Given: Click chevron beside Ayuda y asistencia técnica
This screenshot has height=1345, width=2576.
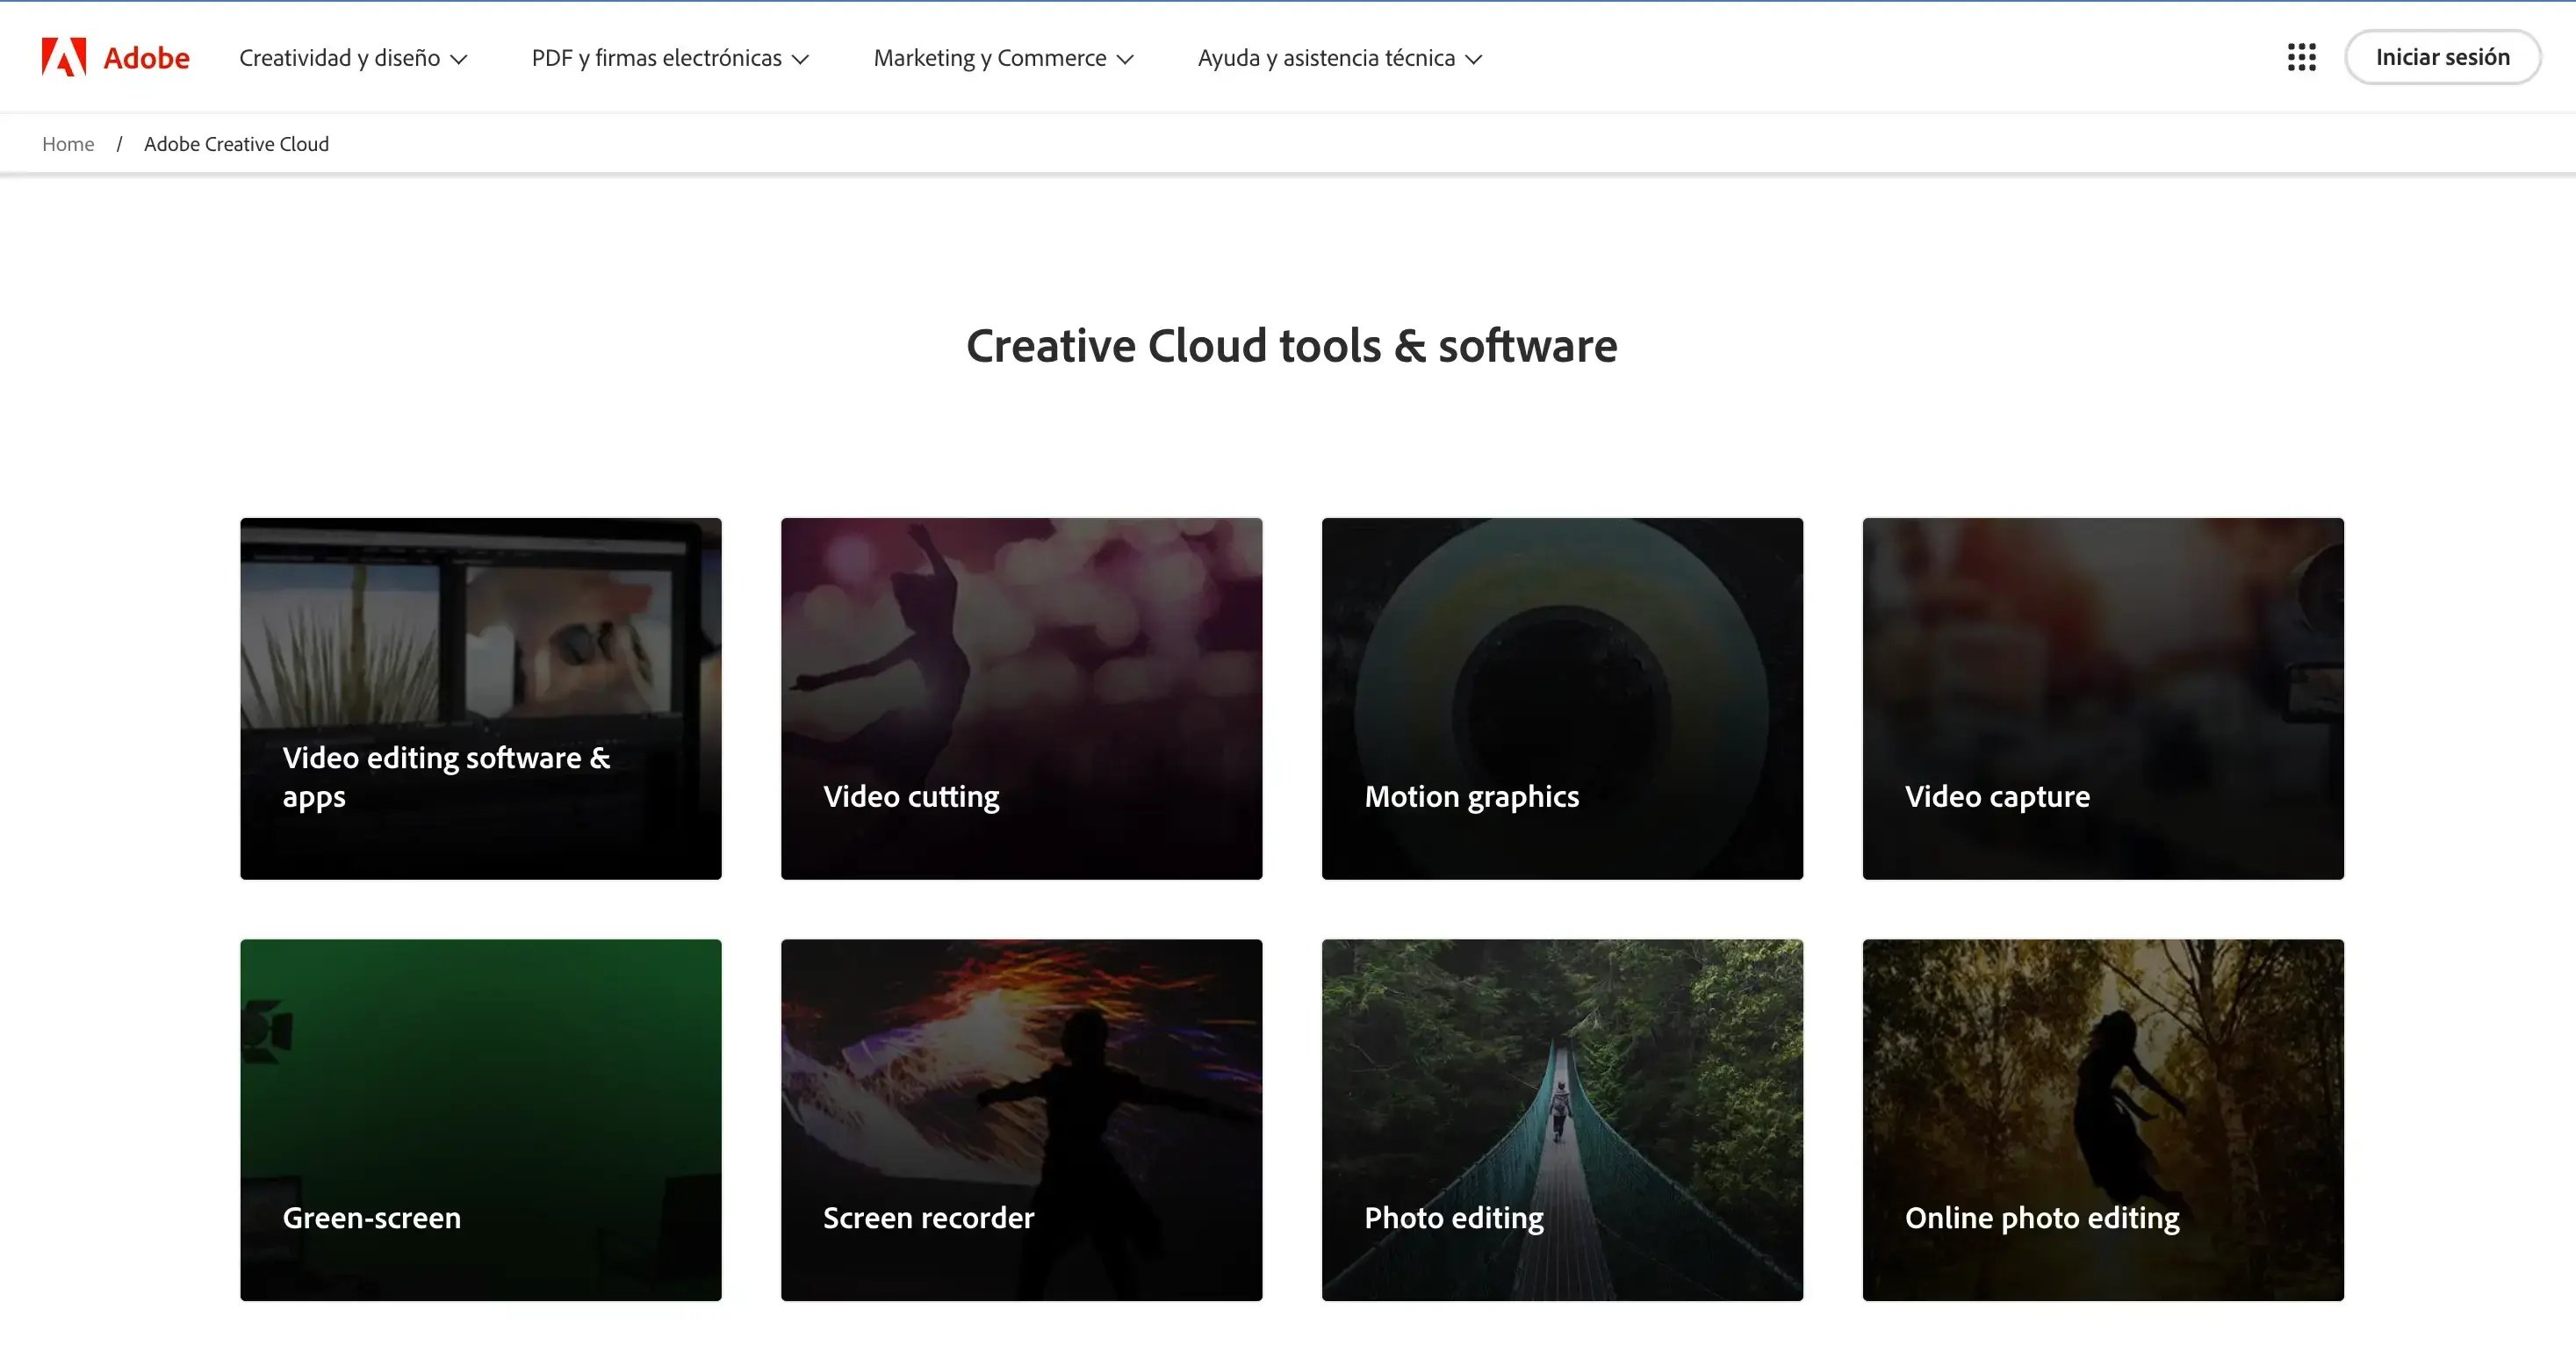Looking at the screenshot, I should point(1473,59).
